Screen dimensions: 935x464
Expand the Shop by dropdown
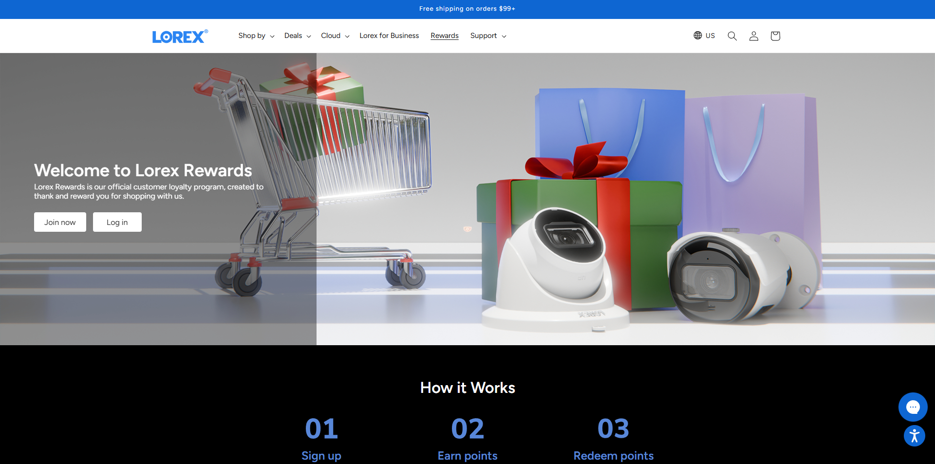coord(256,36)
